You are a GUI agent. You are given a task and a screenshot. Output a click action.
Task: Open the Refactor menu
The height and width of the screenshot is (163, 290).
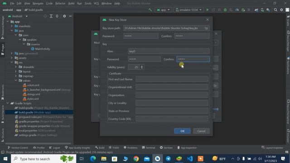(x=60, y=3)
